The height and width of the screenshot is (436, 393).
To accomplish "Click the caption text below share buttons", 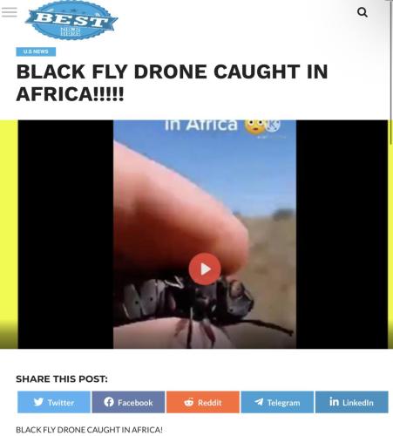I will (x=89, y=430).
